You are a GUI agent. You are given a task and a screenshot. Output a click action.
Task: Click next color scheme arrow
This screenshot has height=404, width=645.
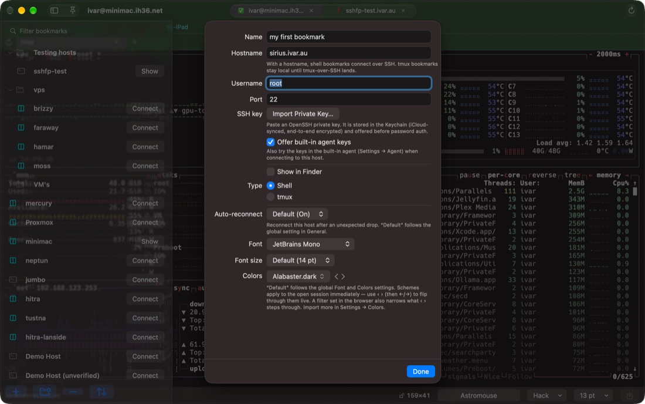(344, 277)
